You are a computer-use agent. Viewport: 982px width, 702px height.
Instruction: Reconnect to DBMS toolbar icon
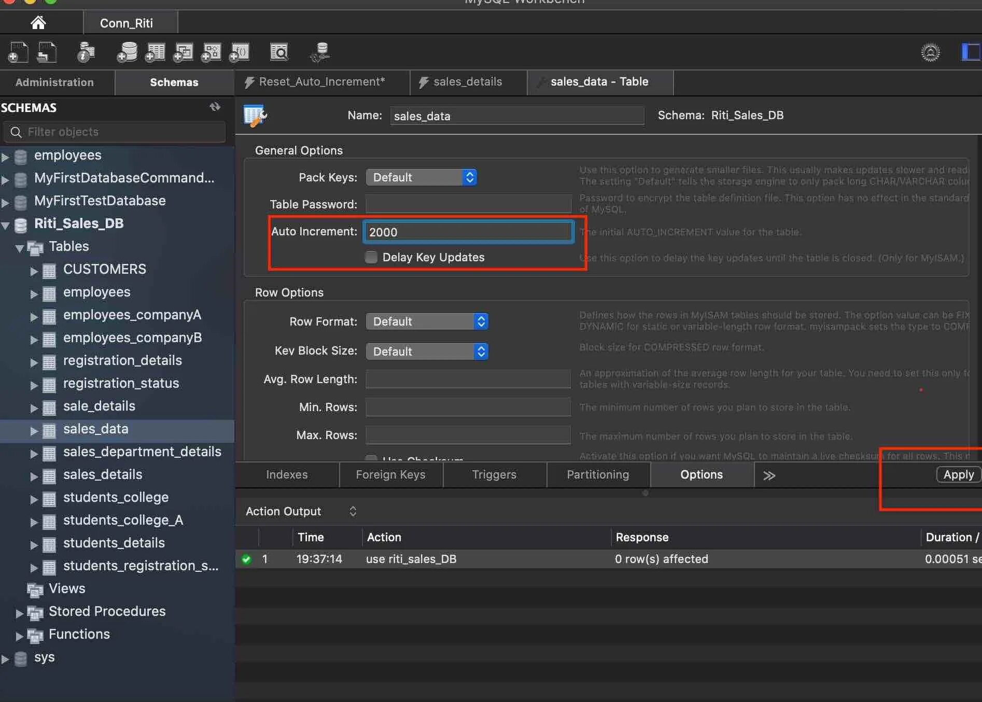coord(320,52)
